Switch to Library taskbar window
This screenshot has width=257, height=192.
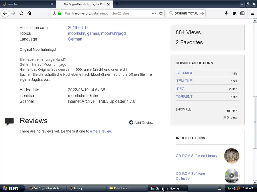[x=87, y=188]
